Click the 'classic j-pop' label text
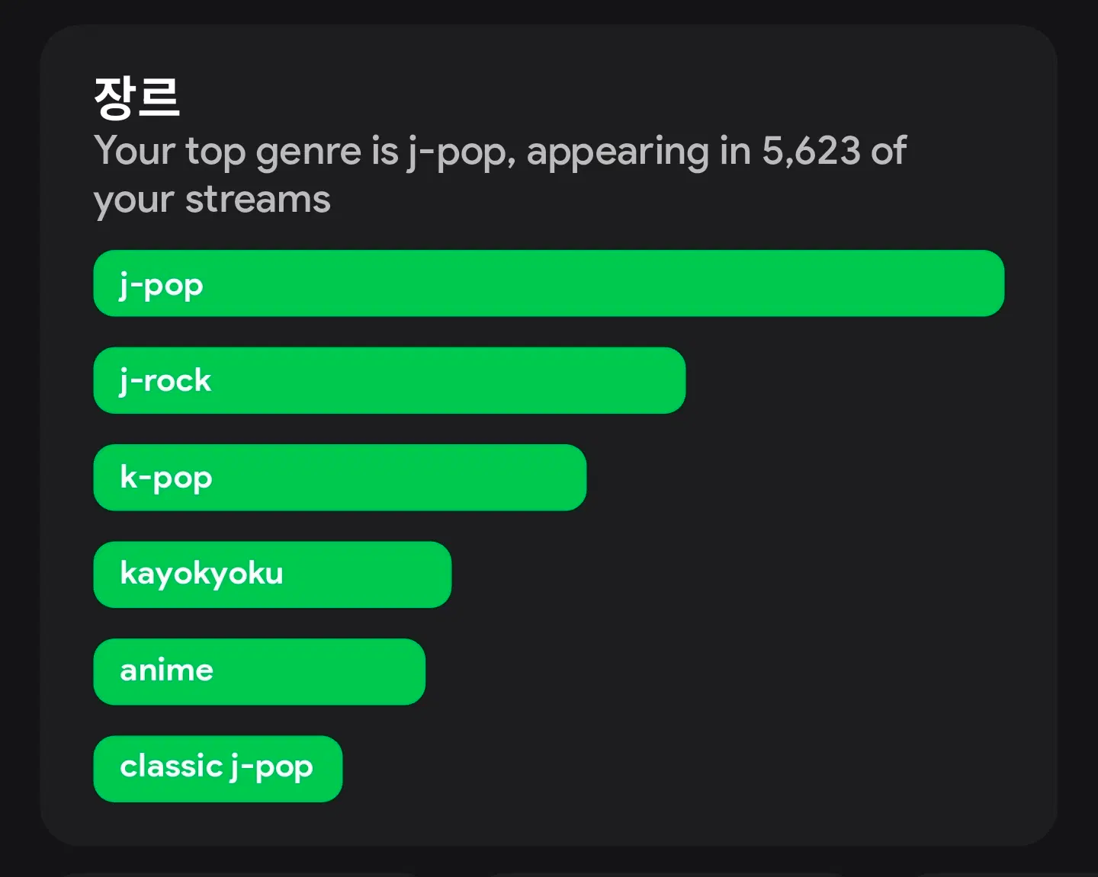The width and height of the screenshot is (1098, 877). coord(217,767)
